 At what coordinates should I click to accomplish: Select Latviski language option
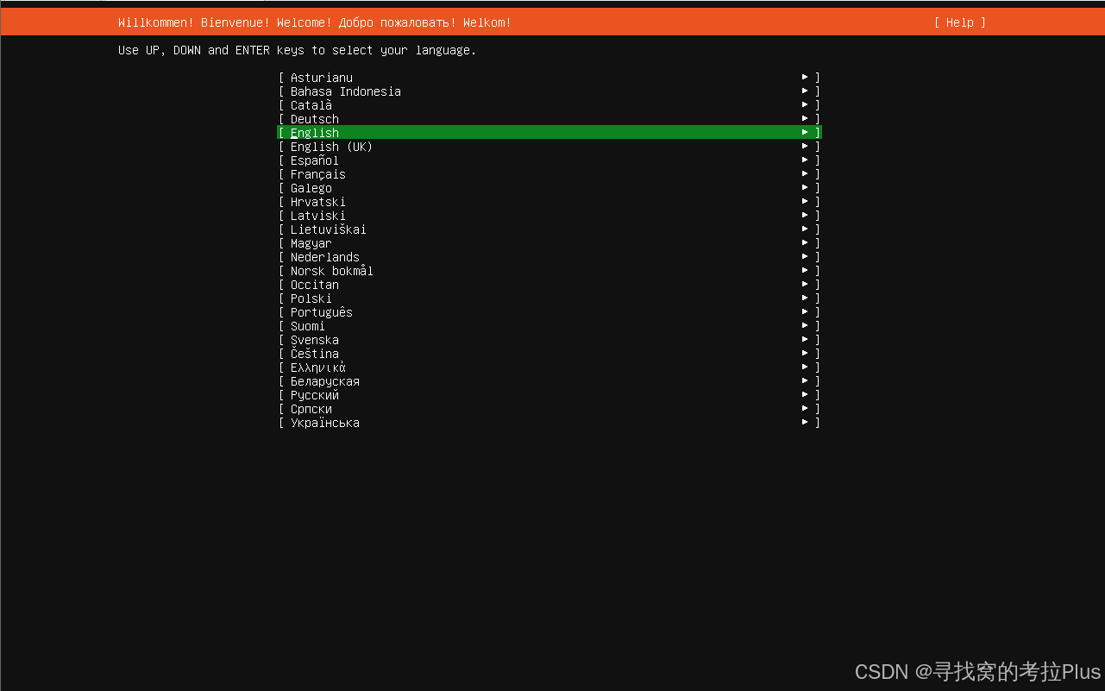point(549,216)
